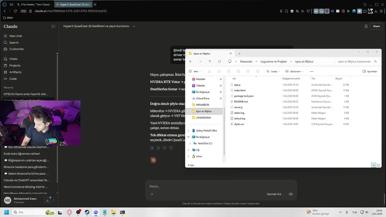This screenshot has width=386, height=217.
Task: Open Sonnet 4.6 model selector
Action: coord(275,194)
